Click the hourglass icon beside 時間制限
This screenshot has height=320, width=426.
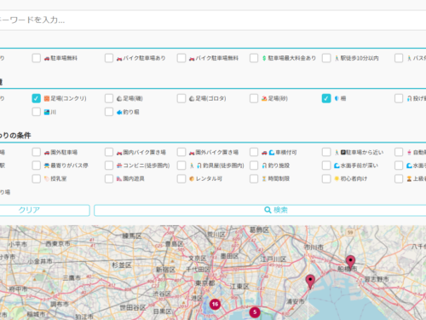[264, 179]
